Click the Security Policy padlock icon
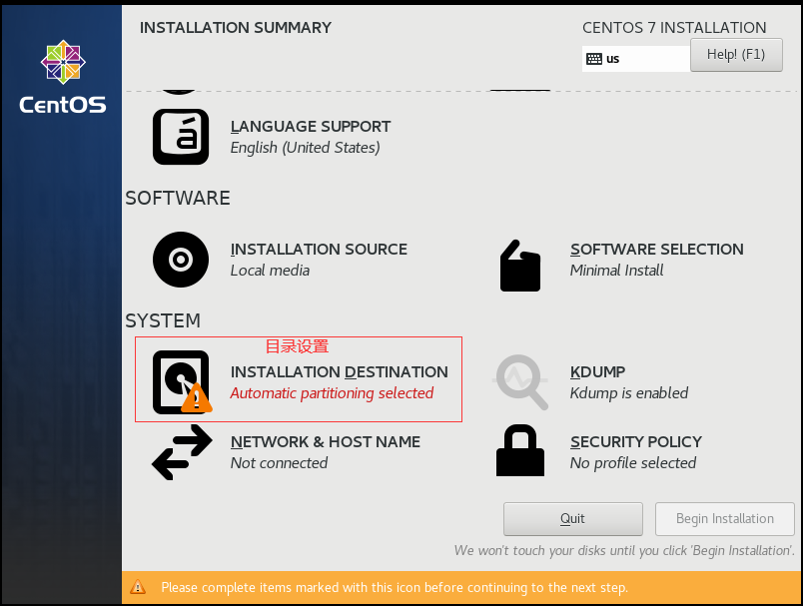Image resolution: width=803 pixels, height=606 pixels. click(520, 450)
